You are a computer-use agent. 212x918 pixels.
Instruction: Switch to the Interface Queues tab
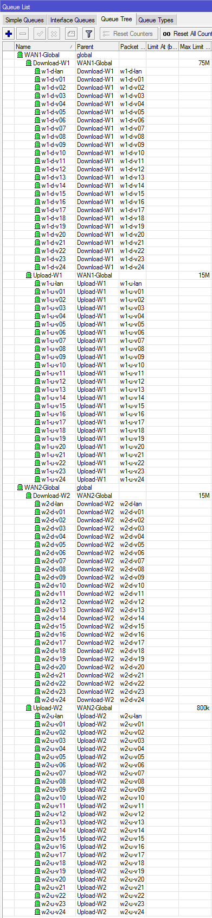pos(72,20)
